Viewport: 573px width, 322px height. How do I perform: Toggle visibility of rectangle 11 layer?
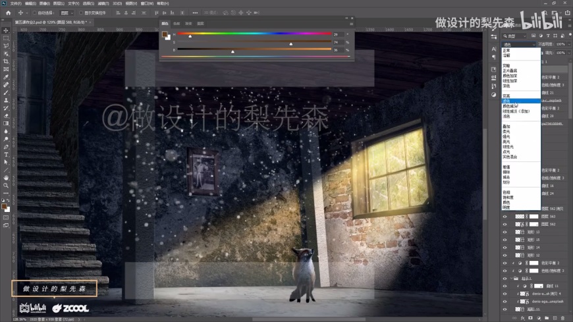click(x=505, y=309)
